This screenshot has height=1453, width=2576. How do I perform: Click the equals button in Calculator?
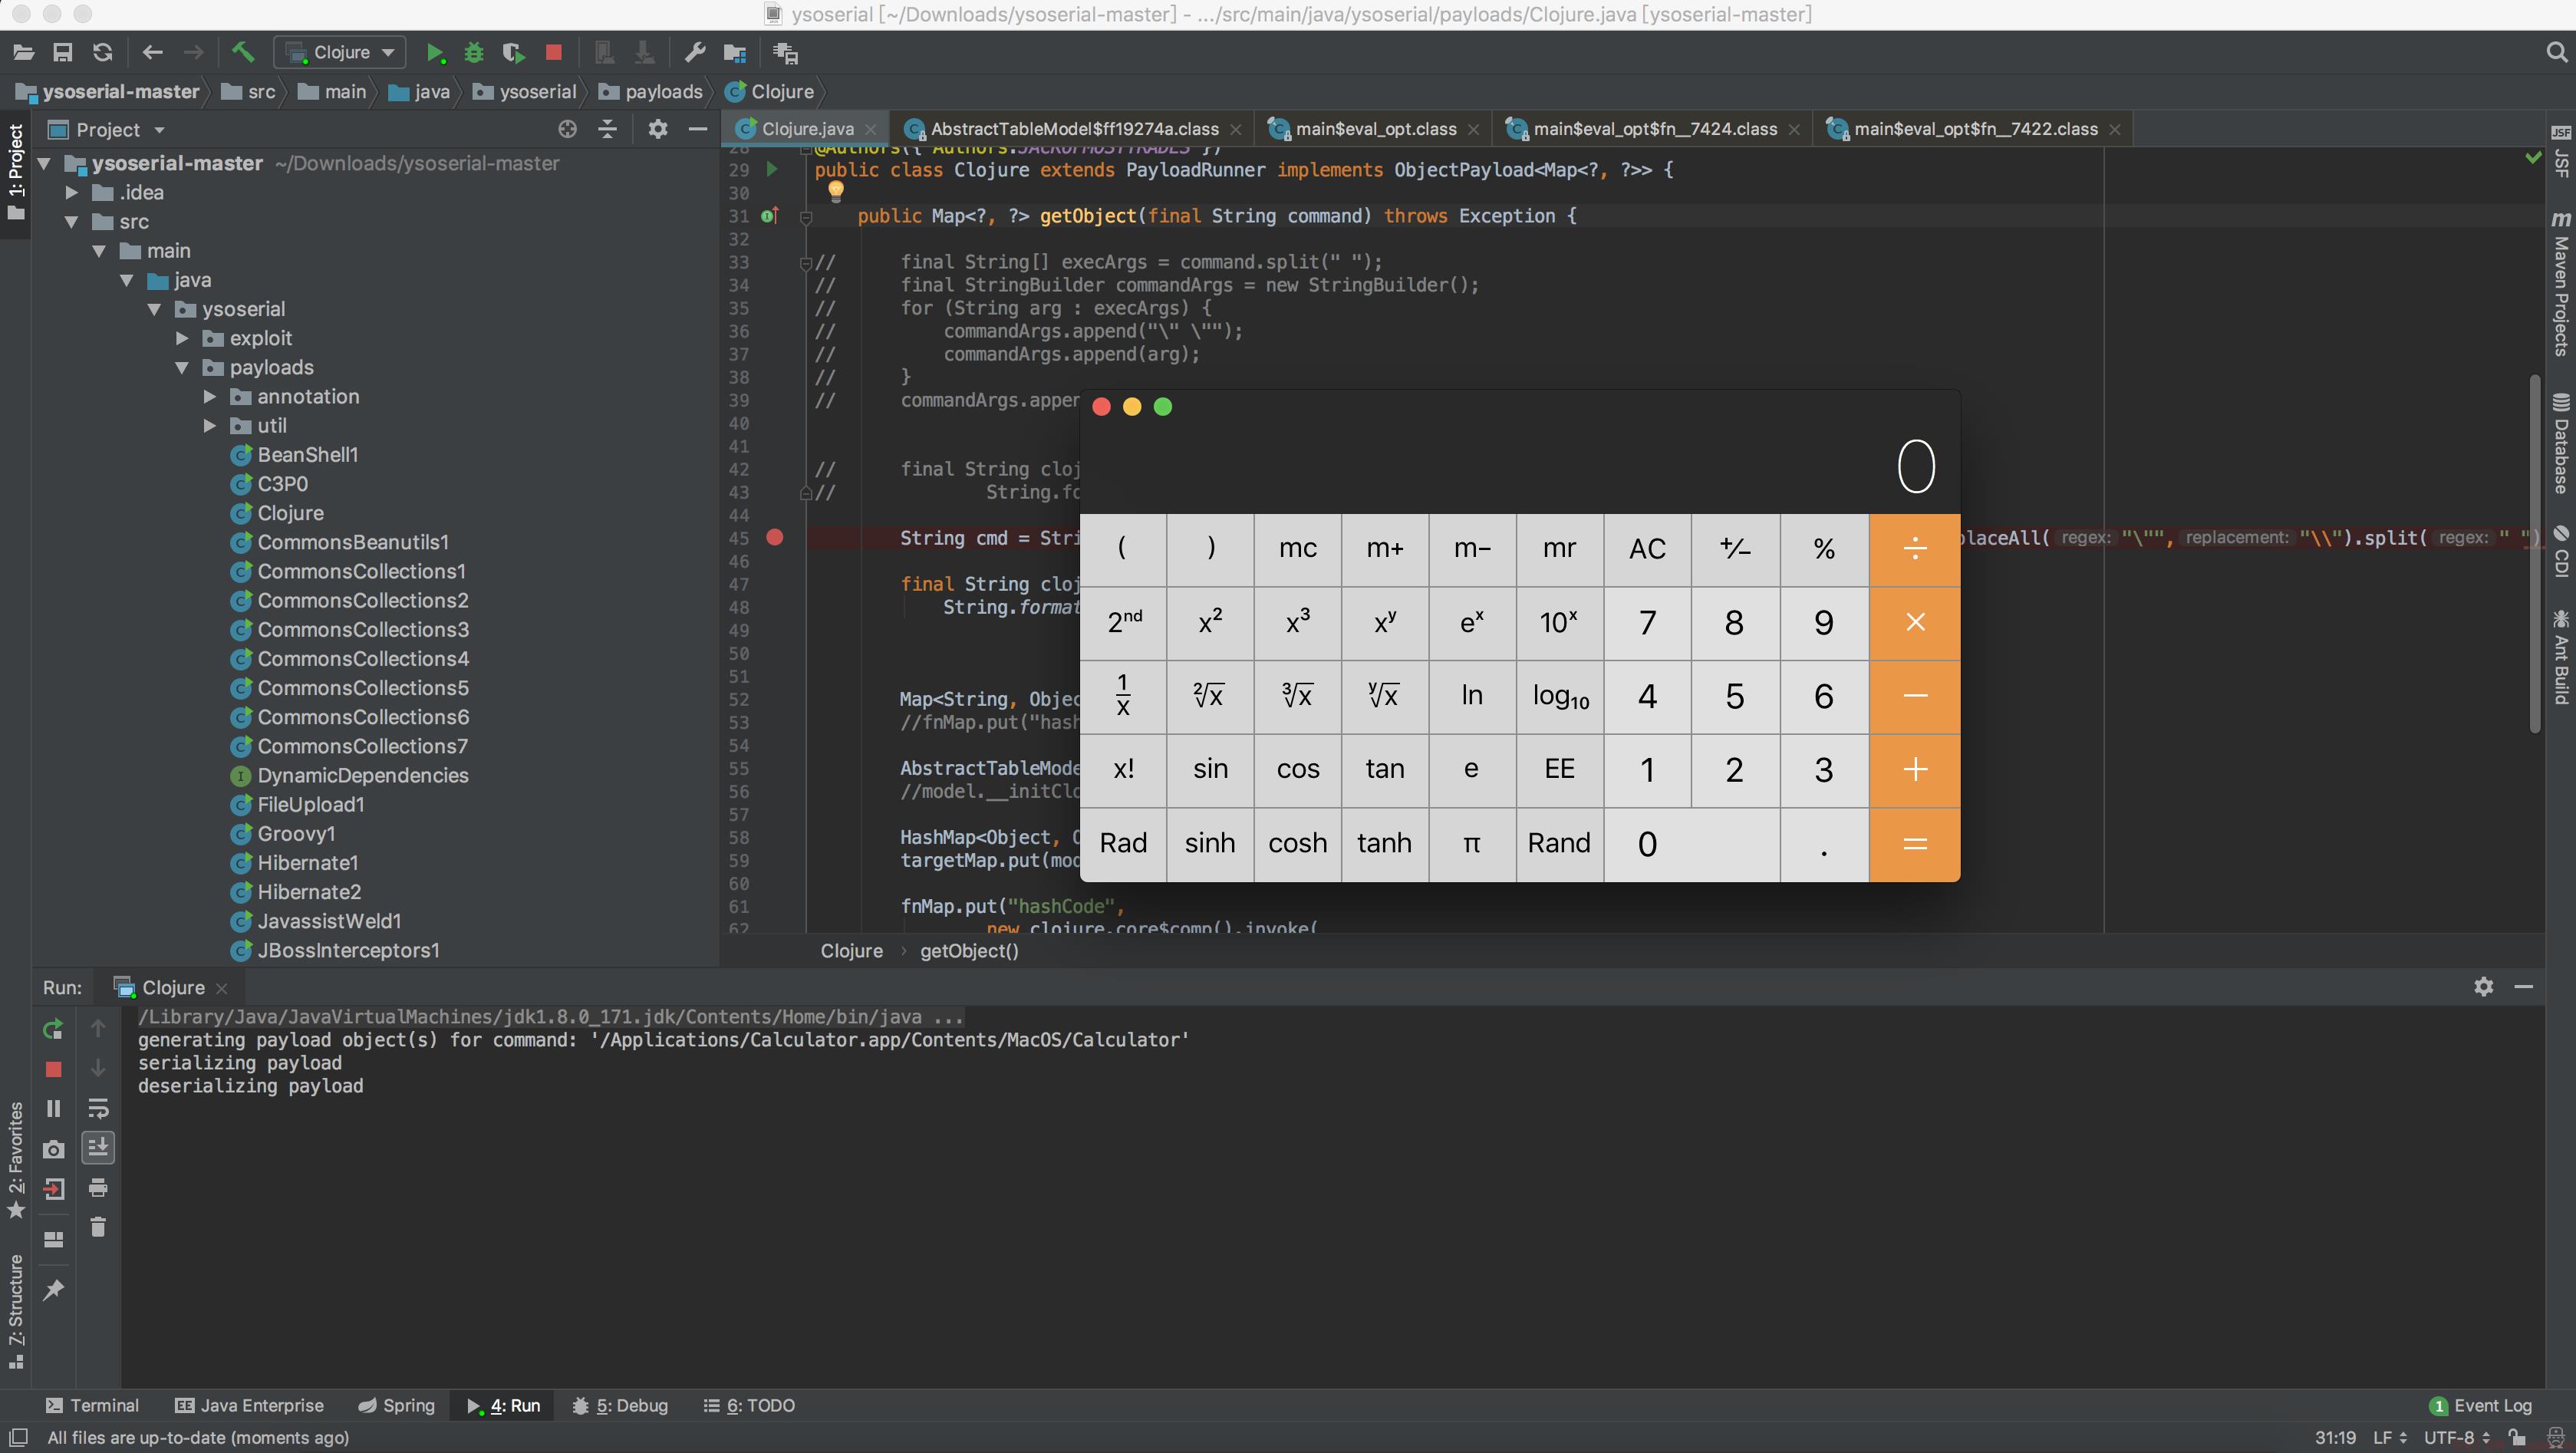(x=1915, y=844)
